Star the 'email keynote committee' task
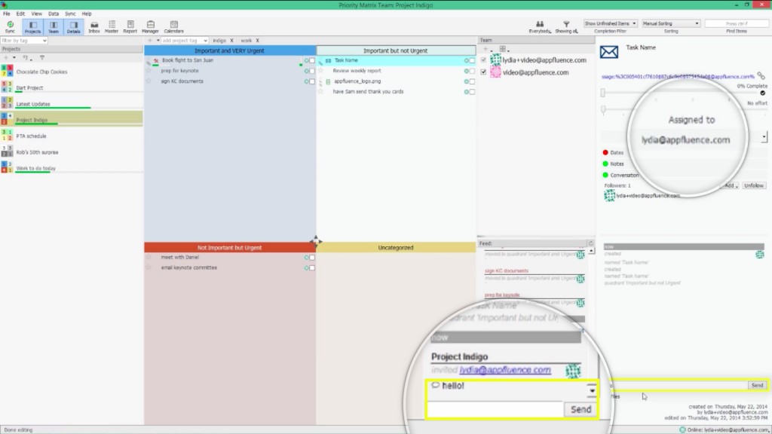The width and height of the screenshot is (772, 434). [x=149, y=267]
